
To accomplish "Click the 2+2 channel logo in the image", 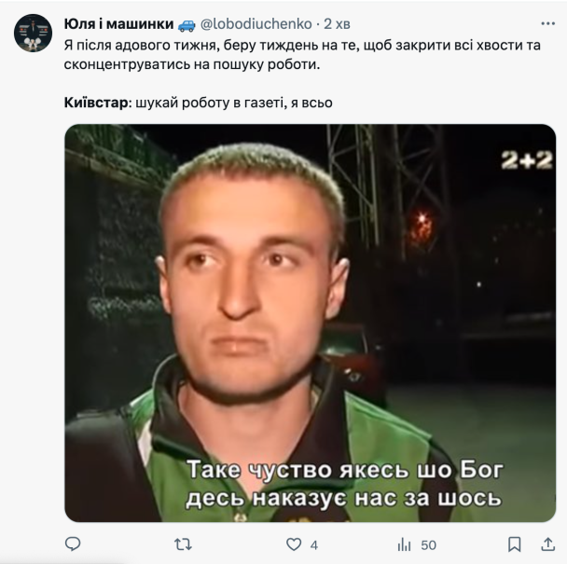I will click(527, 160).
